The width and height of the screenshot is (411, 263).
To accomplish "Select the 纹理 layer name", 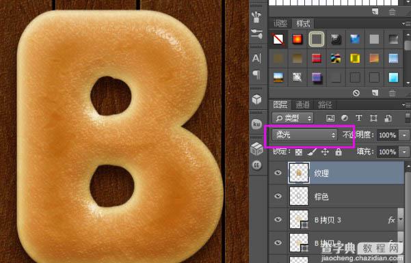I will 321,173.
